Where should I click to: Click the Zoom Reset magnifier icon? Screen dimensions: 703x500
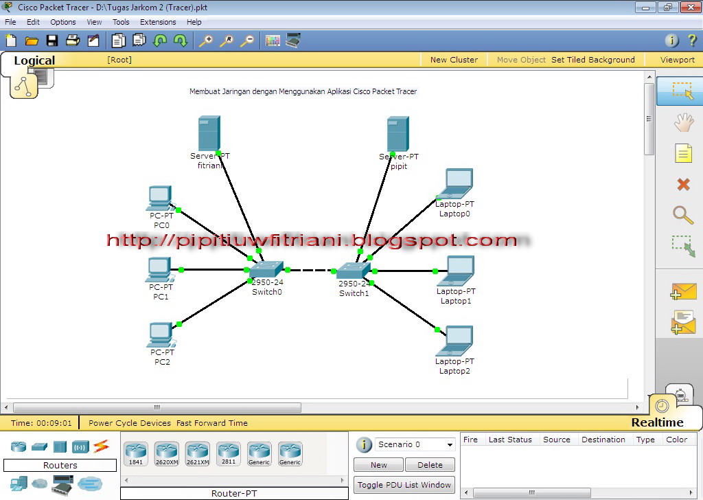click(x=227, y=41)
